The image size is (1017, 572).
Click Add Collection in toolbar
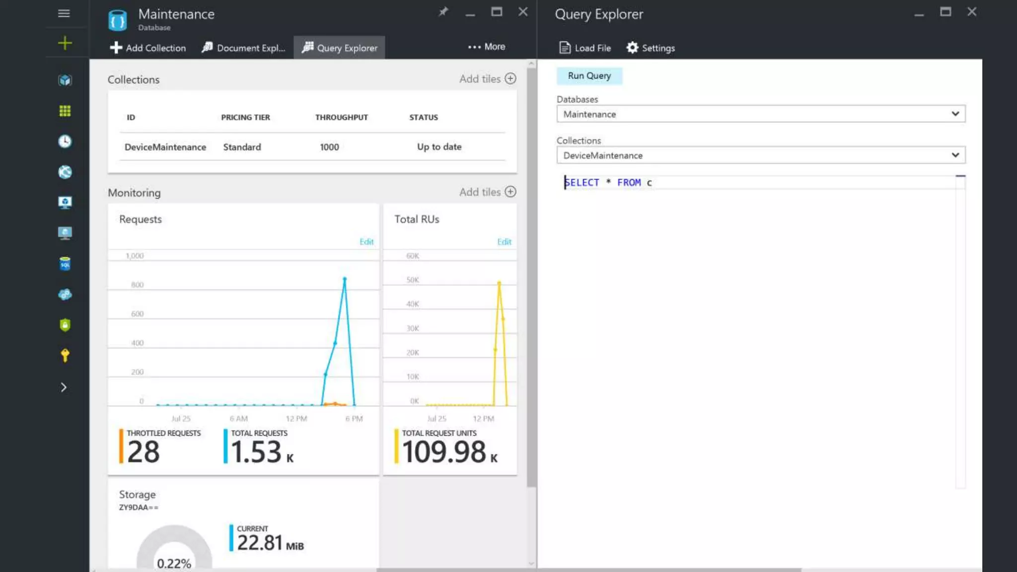tap(148, 48)
